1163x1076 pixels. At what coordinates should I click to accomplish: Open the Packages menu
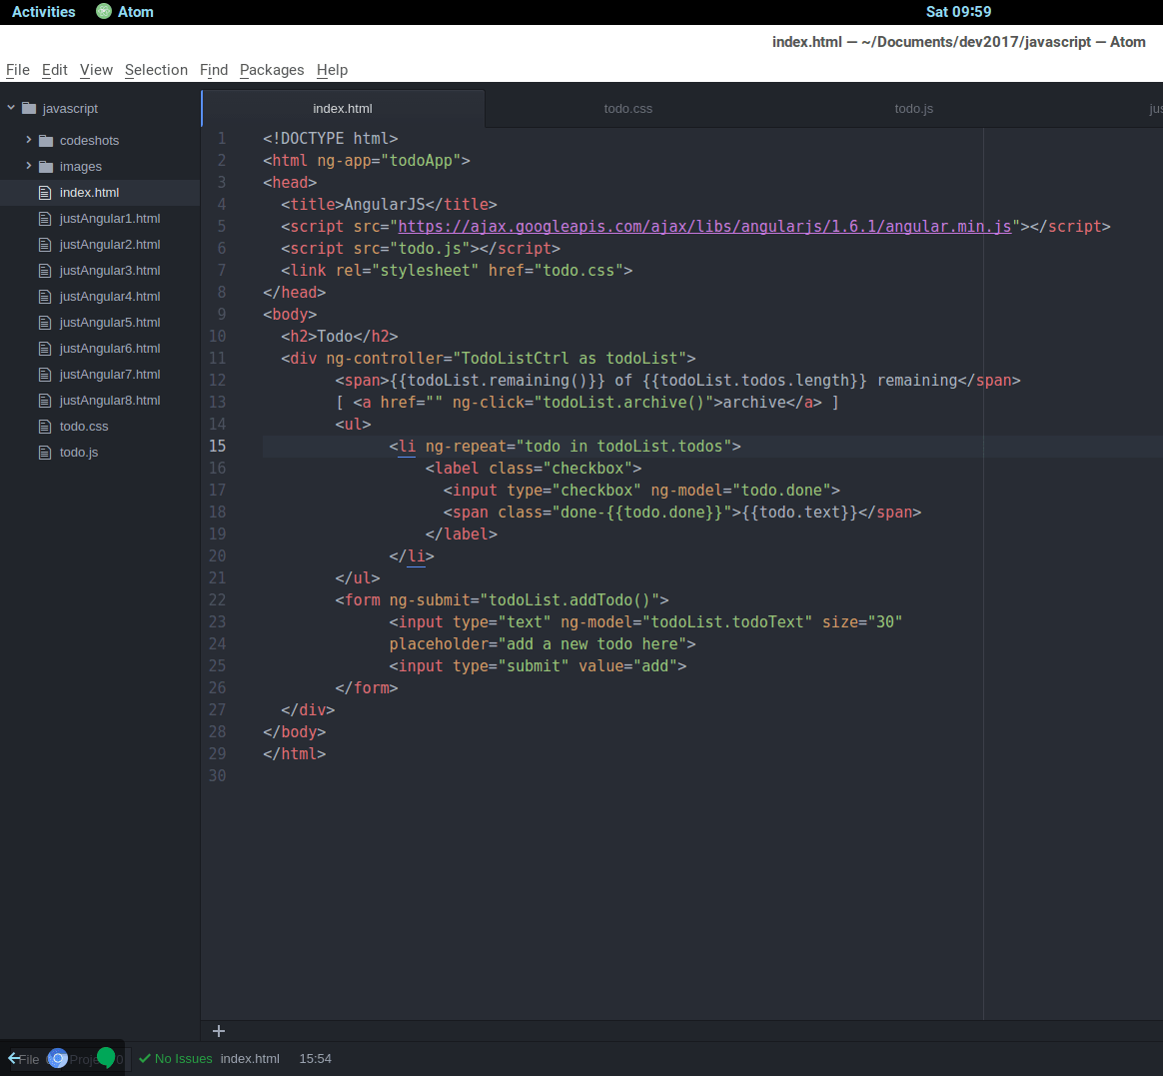coord(272,70)
